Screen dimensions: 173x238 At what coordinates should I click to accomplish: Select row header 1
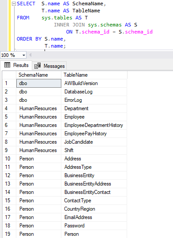pos(9,83)
